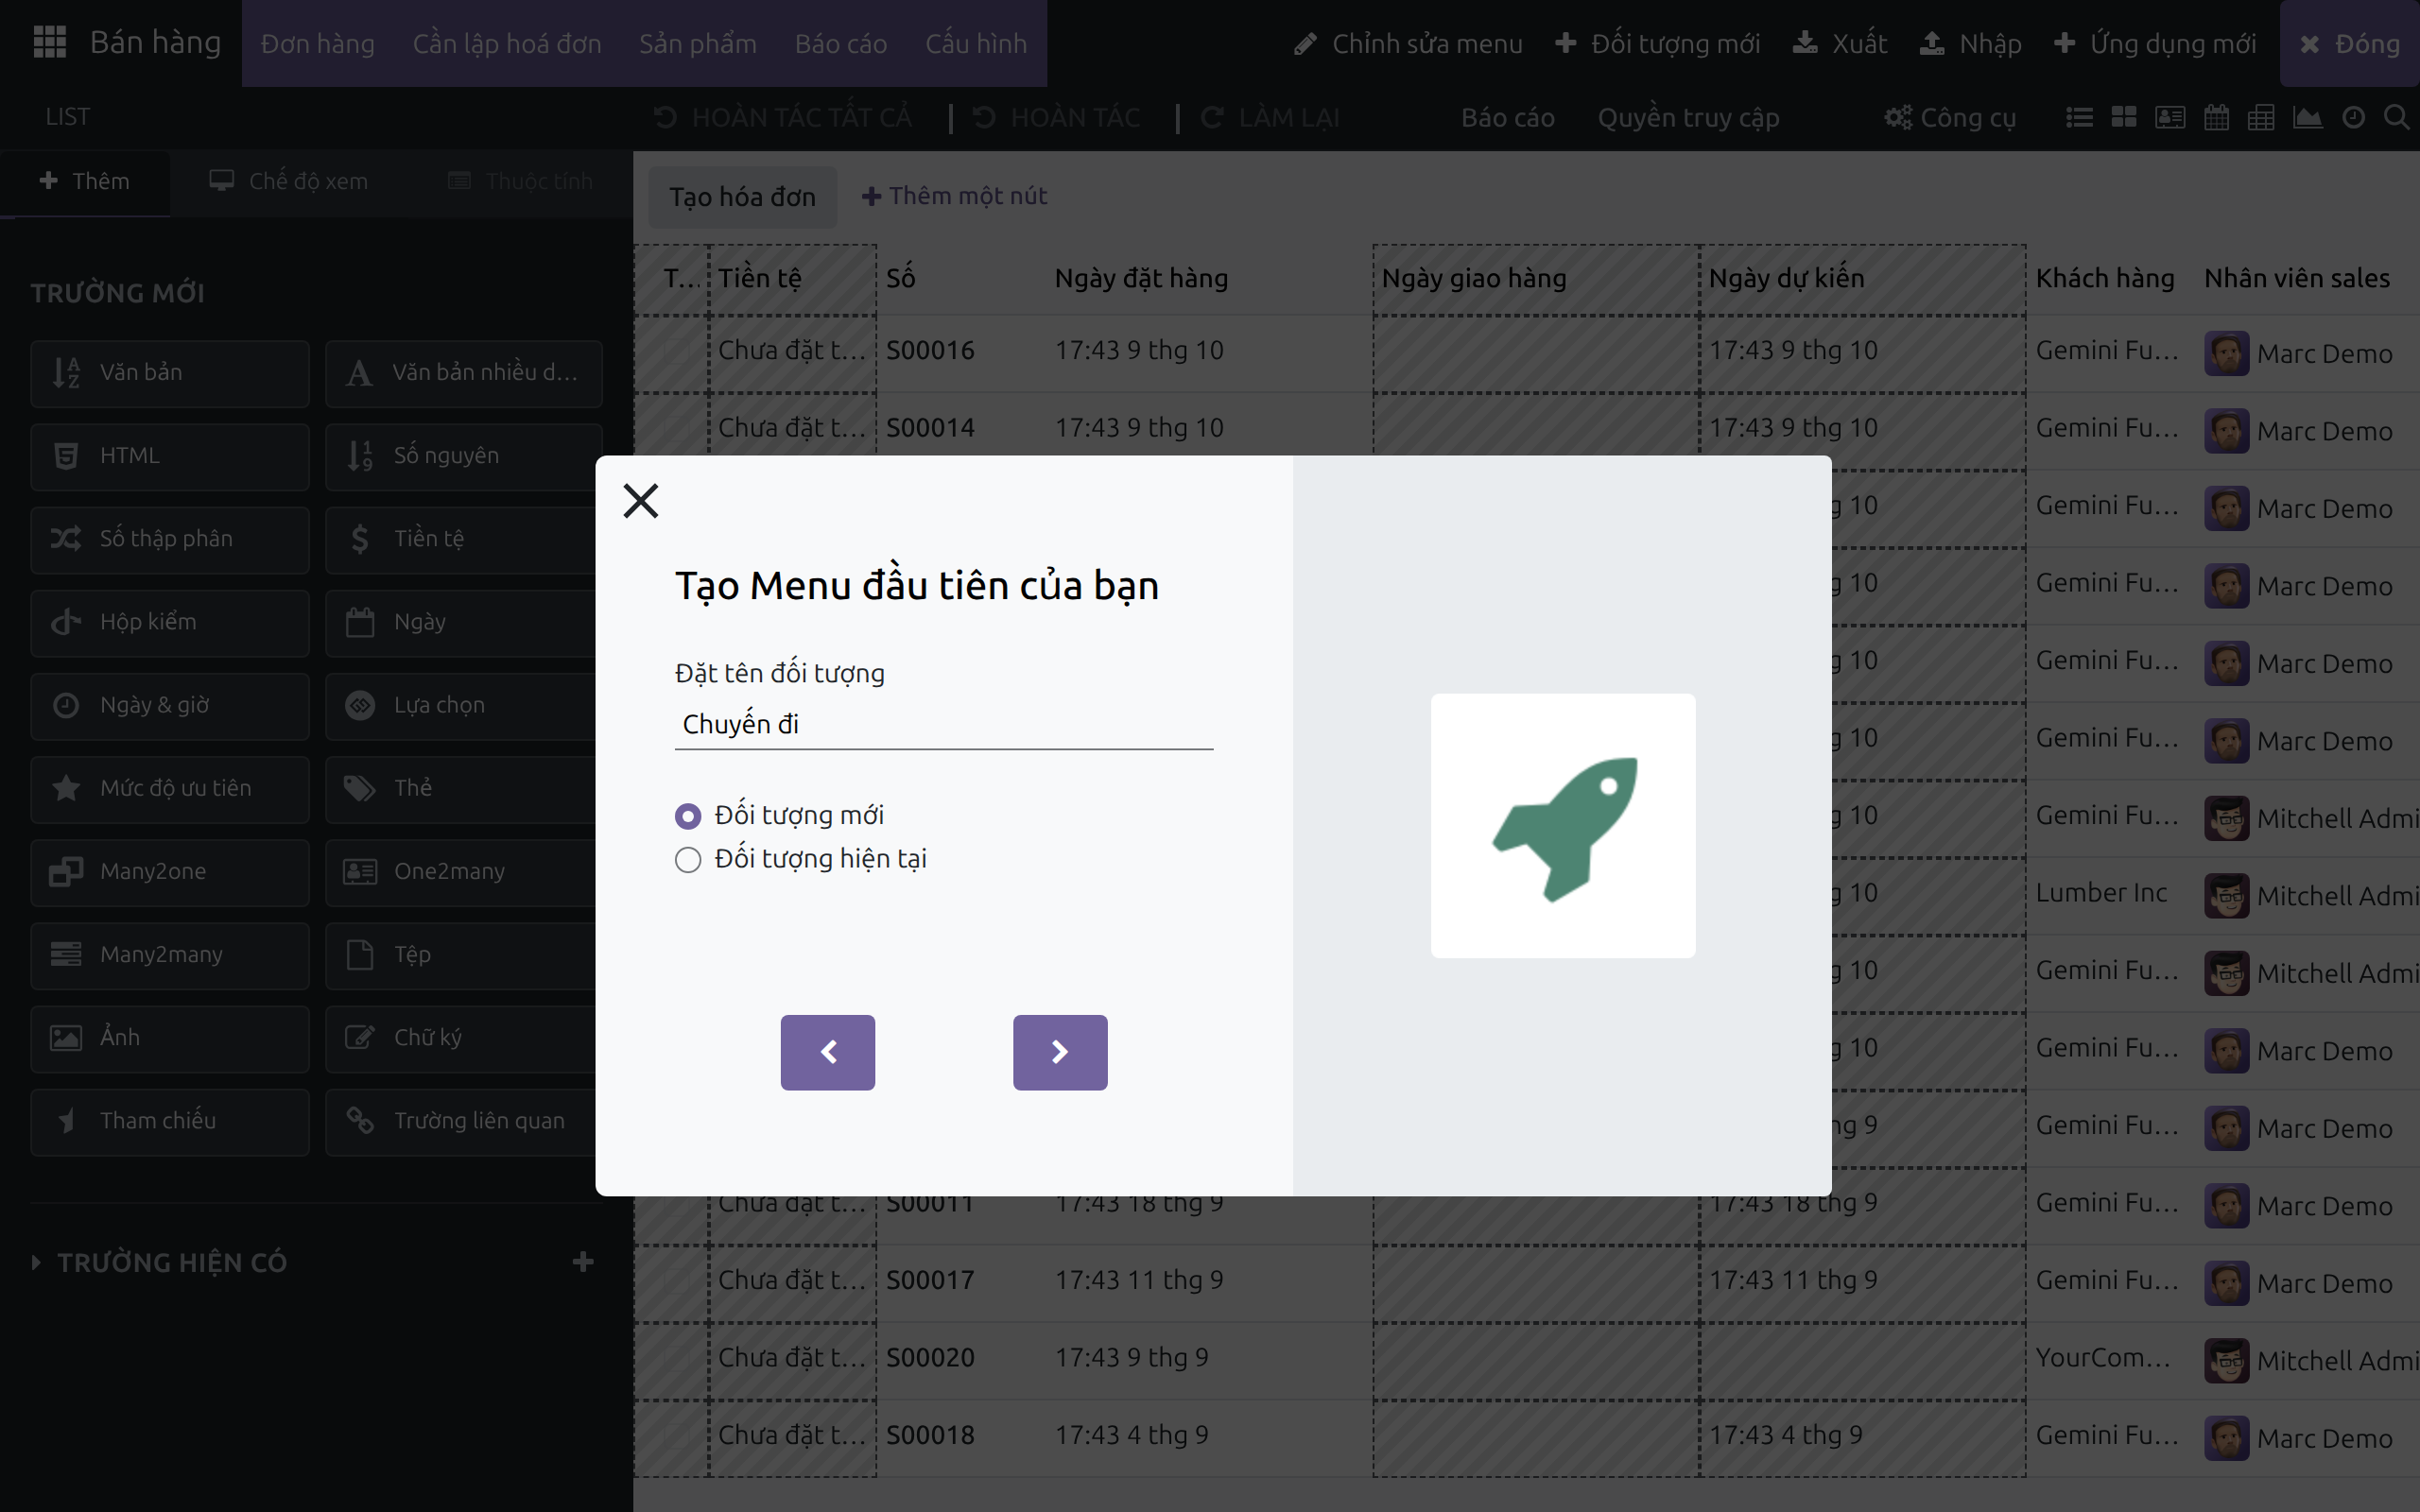Click 'Quyền truy cập' in toolbar
Viewport: 2420px width, 1512px height.
1688,117
